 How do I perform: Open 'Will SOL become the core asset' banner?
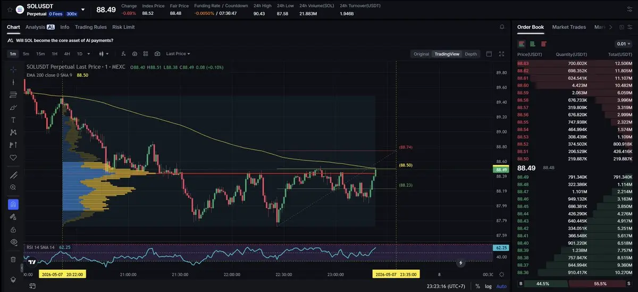[x=64, y=40]
